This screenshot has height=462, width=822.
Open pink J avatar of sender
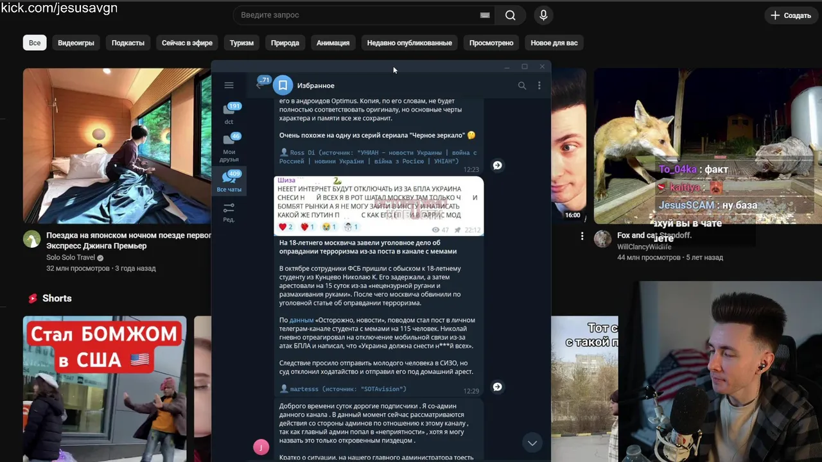tap(261, 447)
